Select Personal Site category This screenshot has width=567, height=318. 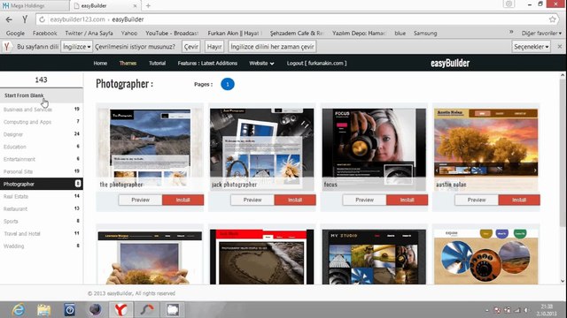[x=42, y=171]
